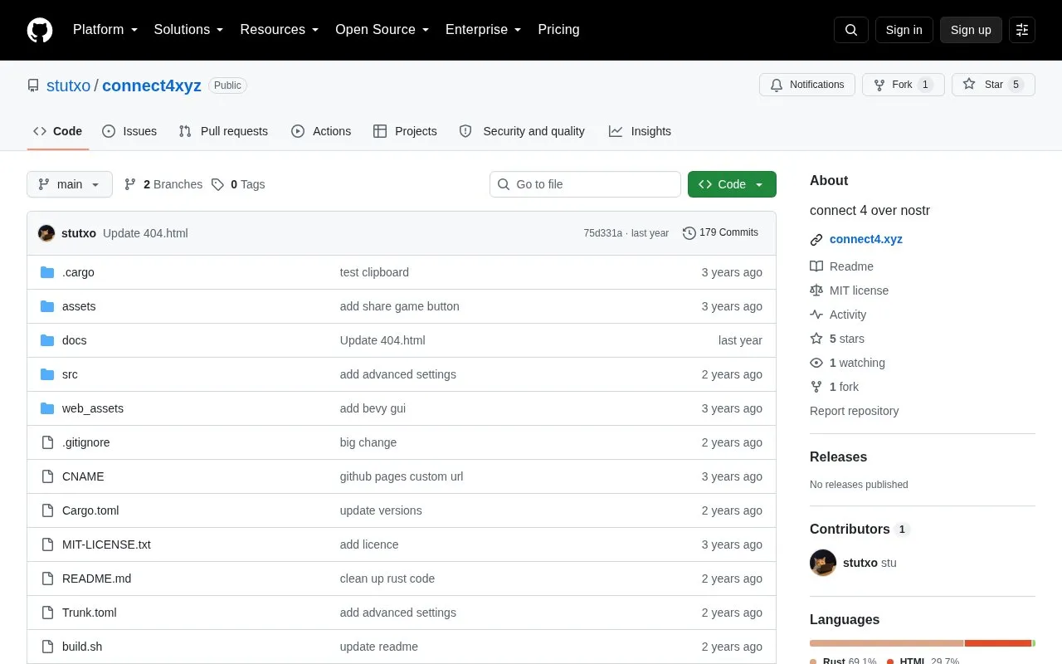The height and width of the screenshot is (664, 1062).
Task: Open the Open Source header menu
Action: pyautogui.click(x=382, y=30)
